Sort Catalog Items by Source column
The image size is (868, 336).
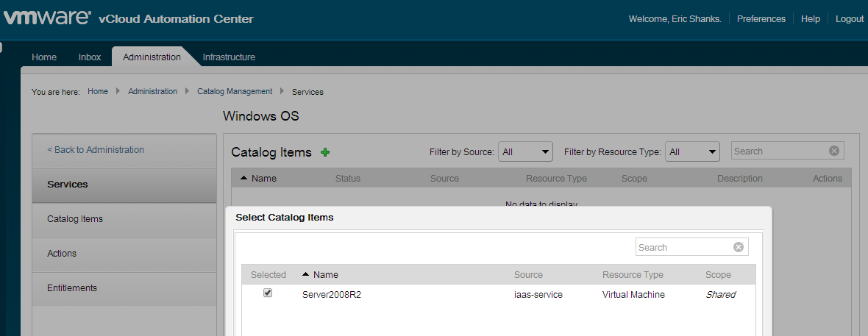click(x=444, y=178)
